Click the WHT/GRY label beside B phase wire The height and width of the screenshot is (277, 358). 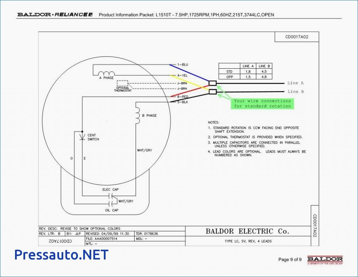tap(144, 150)
